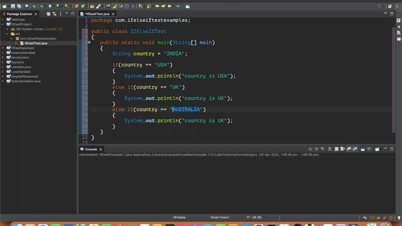Click the "INDIA" string literal in code
402x226 pixels.
click(x=174, y=53)
